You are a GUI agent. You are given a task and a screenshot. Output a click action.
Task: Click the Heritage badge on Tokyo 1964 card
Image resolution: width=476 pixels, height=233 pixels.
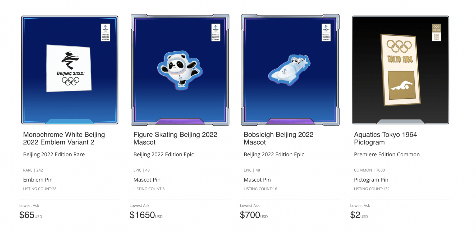(436, 33)
